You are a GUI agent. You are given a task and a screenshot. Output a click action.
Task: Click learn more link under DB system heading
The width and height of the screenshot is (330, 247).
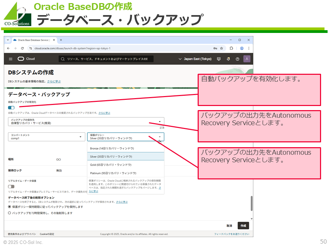54,81
